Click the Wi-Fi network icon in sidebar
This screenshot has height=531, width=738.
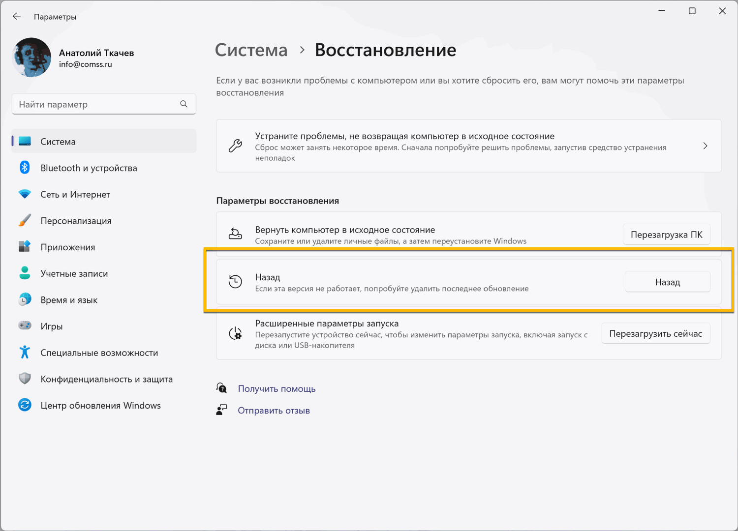click(25, 194)
